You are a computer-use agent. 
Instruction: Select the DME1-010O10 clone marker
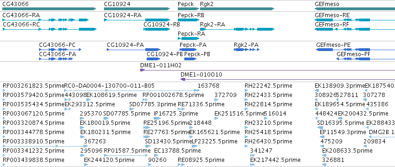point(183,79)
